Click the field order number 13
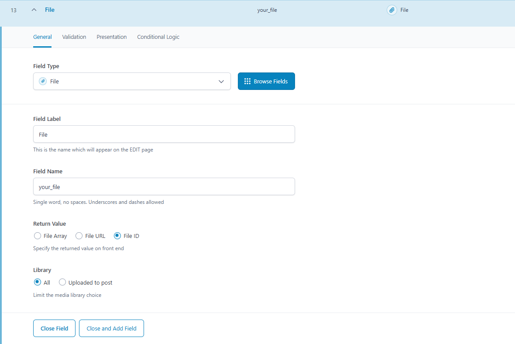The width and height of the screenshot is (515, 344). pos(14,10)
